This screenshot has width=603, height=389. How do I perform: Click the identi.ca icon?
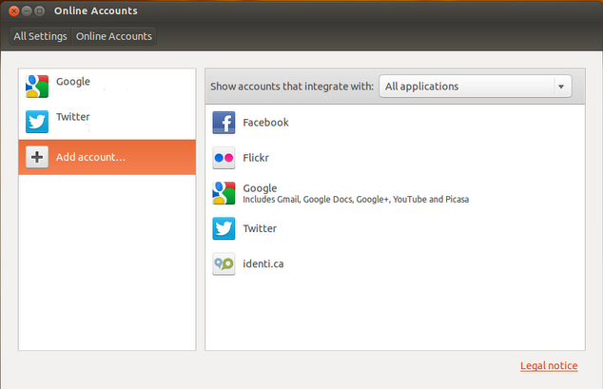coord(224,264)
